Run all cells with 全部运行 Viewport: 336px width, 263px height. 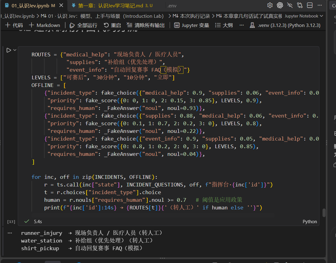(83, 25)
